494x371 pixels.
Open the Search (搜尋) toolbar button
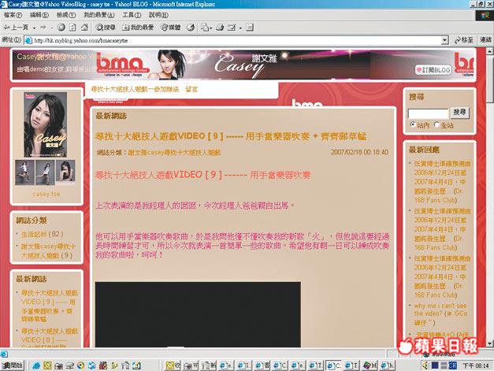[105, 28]
